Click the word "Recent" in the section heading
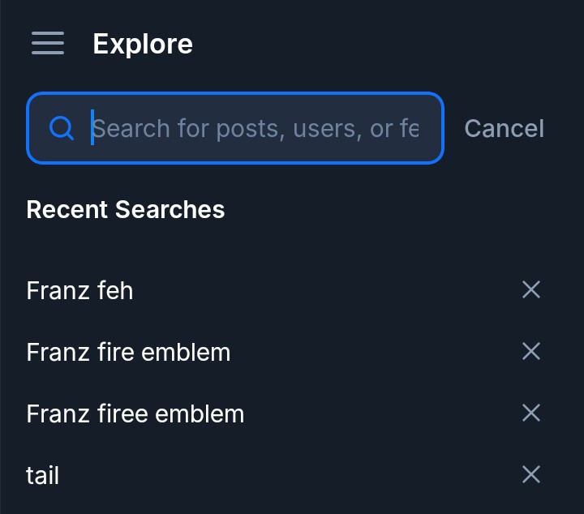Viewport: 584px width, 514px height. [x=67, y=209]
